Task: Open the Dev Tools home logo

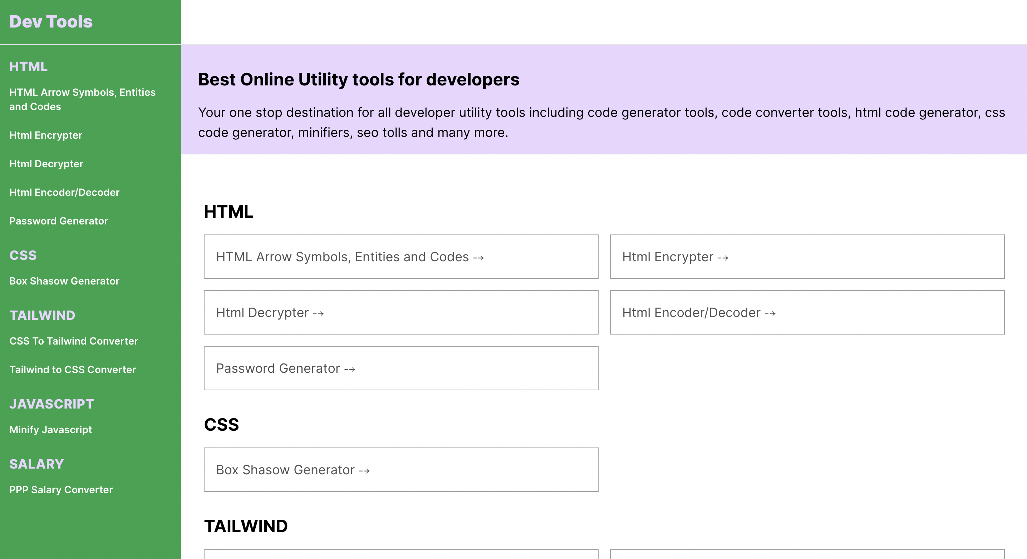Action: (51, 21)
